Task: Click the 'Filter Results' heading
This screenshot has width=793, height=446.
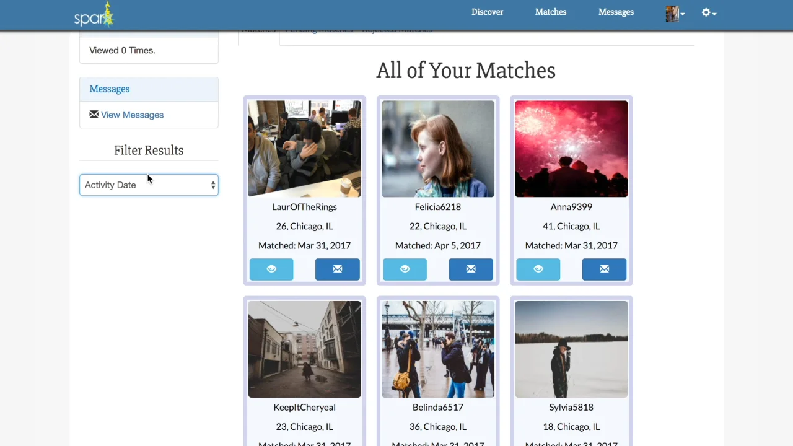Action: [x=149, y=150]
